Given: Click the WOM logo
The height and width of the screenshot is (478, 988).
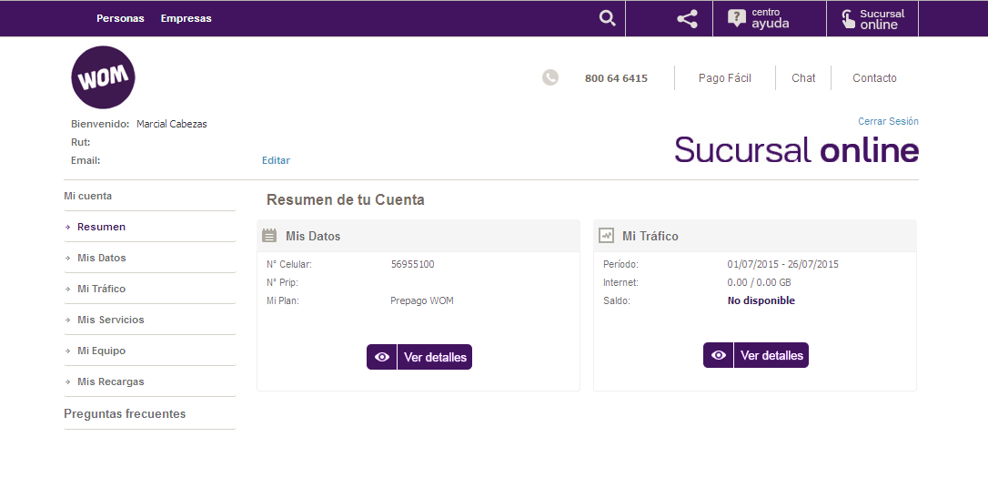Looking at the screenshot, I should [x=103, y=77].
